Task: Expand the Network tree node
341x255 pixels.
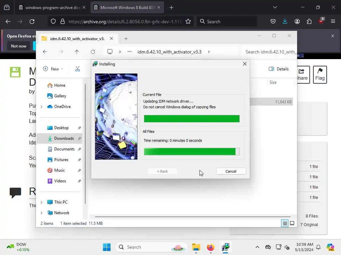Action: point(42,213)
